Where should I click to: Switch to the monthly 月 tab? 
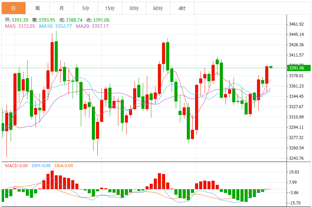click(62, 8)
